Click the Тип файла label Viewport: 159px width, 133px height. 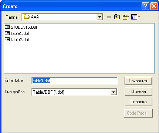pyautogui.click(x=15, y=92)
